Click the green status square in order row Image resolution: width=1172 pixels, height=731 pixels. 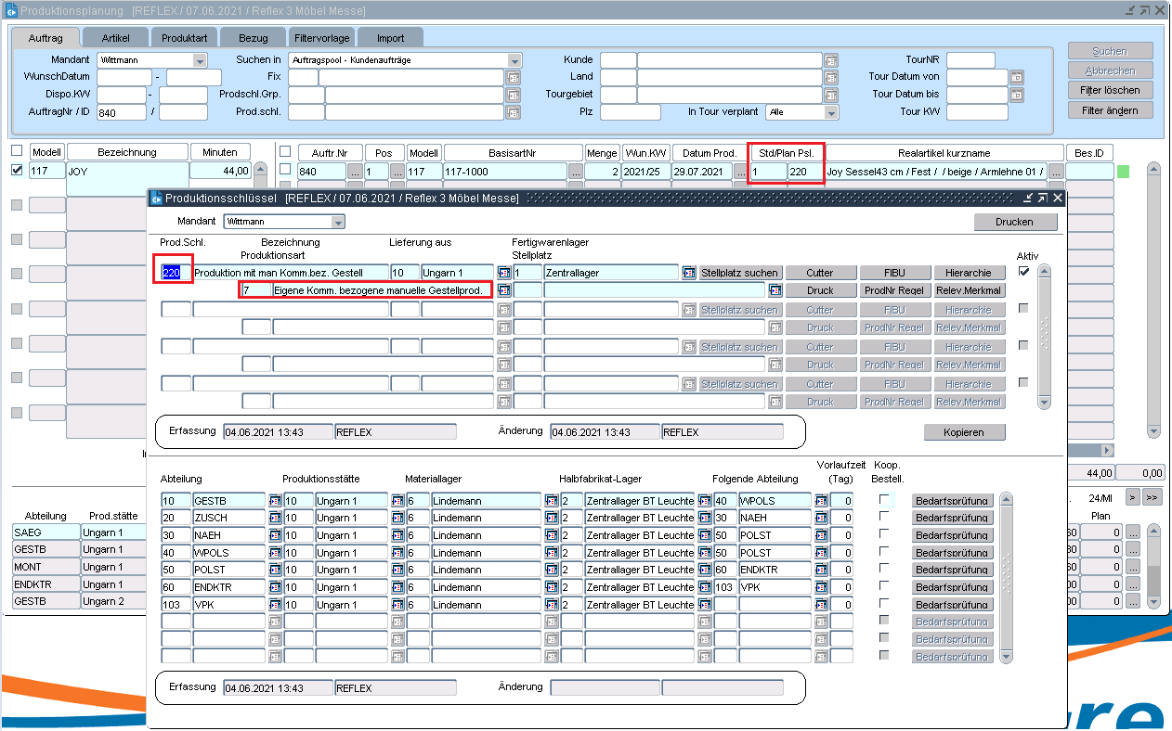[1123, 172]
